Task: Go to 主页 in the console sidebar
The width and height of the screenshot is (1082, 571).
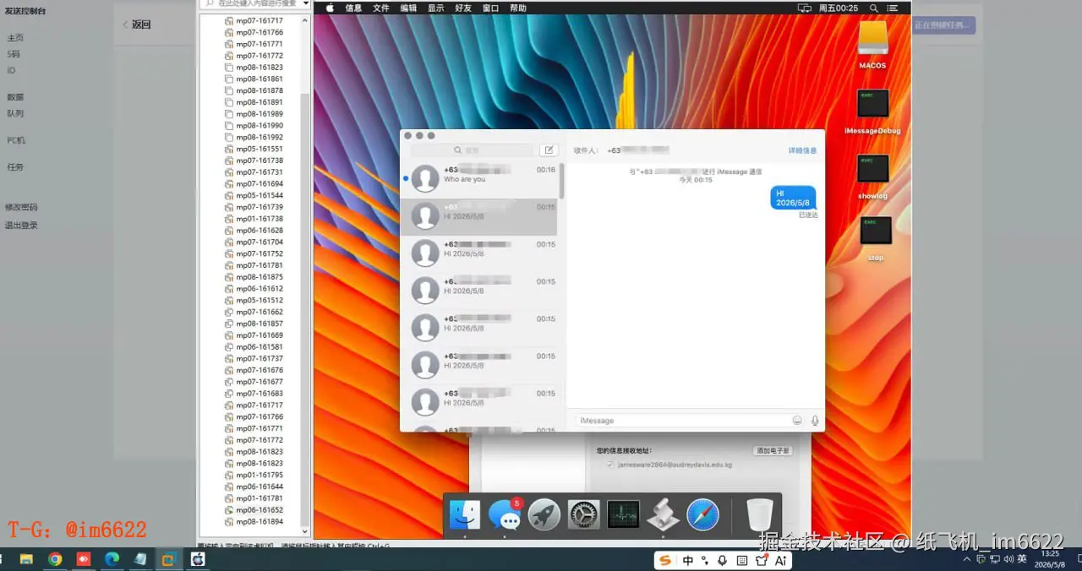Action: tap(15, 37)
